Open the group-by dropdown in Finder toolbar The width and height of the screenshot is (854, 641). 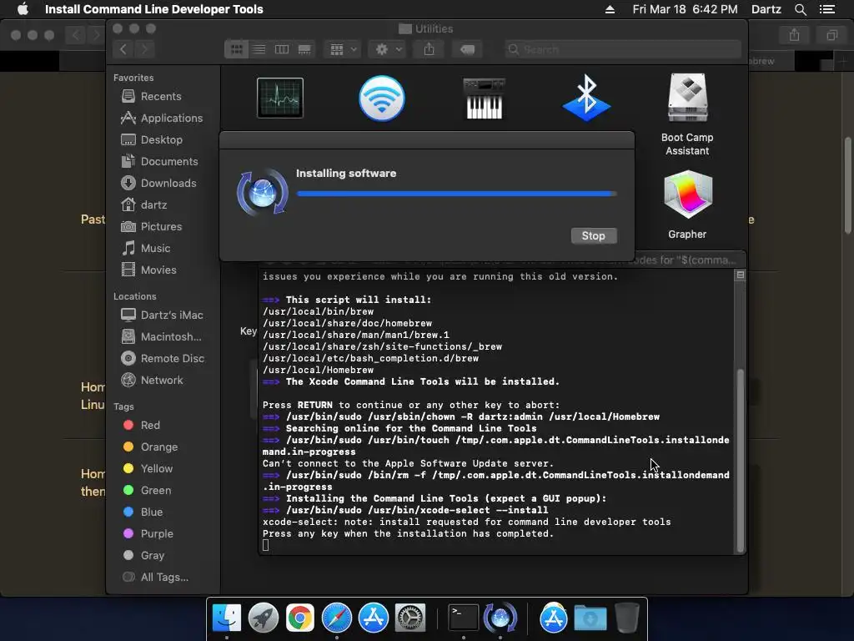[x=343, y=49]
